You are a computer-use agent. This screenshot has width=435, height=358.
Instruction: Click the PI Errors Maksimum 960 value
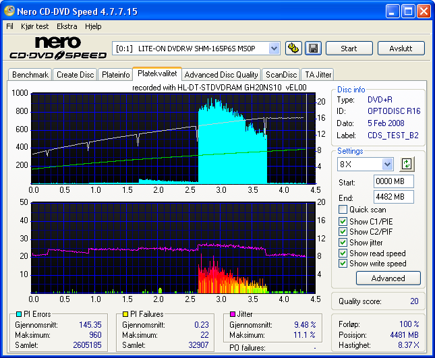pyautogui.click(x=95, y=335)
